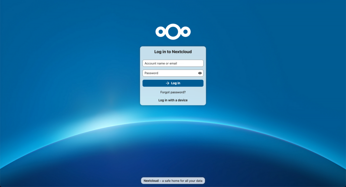Click the Nextcloud logo
The height and width of the screenshot is (187, 346).
(173, 32)
